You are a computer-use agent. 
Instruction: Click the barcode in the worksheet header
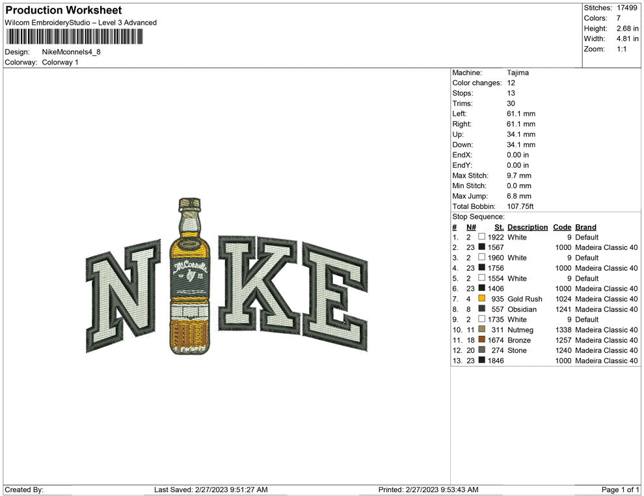[74, 36]
